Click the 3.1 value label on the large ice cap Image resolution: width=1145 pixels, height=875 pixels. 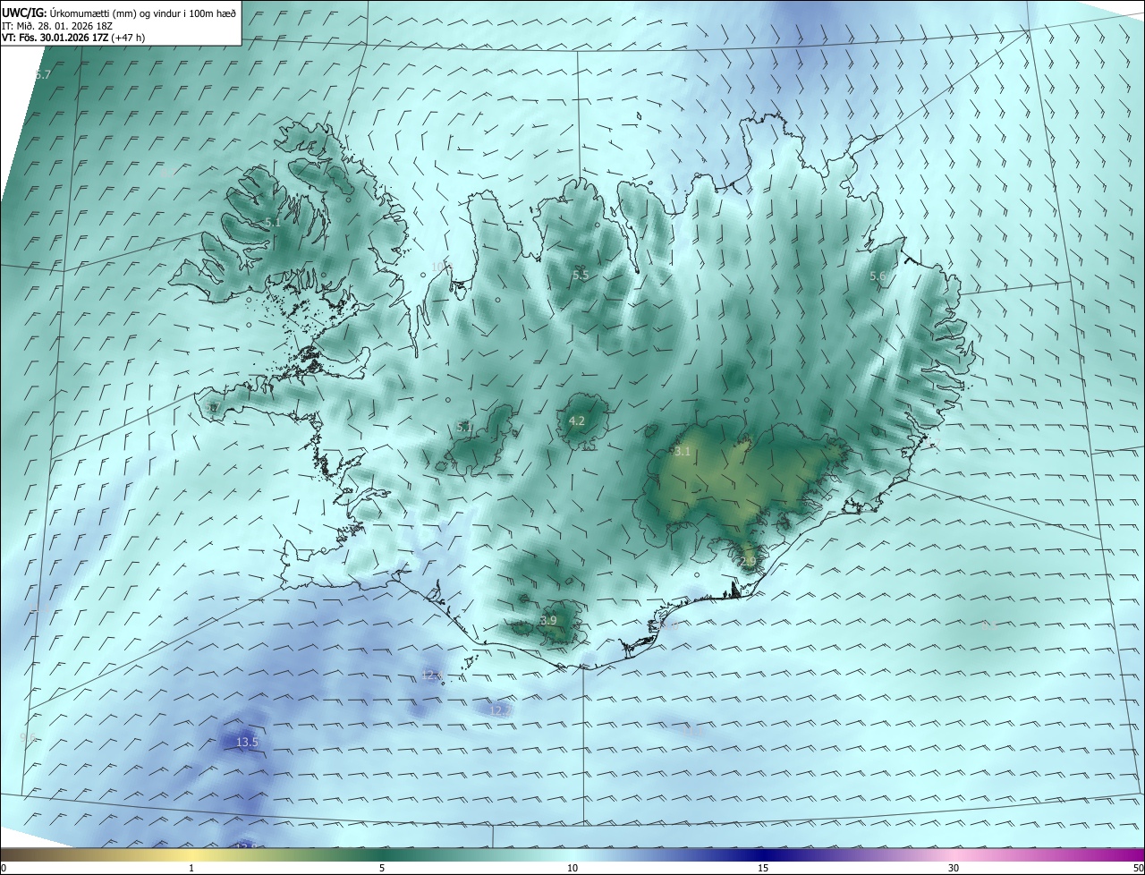click(683, 452)
